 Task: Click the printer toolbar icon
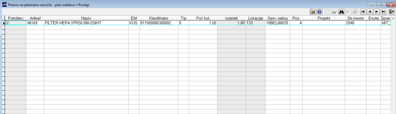click(355, 12)
